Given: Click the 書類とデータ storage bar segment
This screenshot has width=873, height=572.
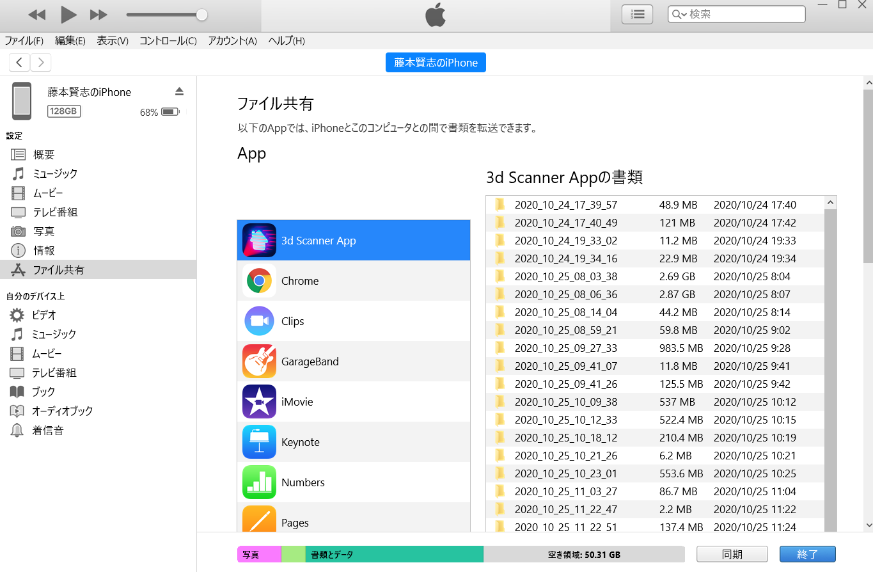Looking at the screenshot, I should click(x=394, y=555).
